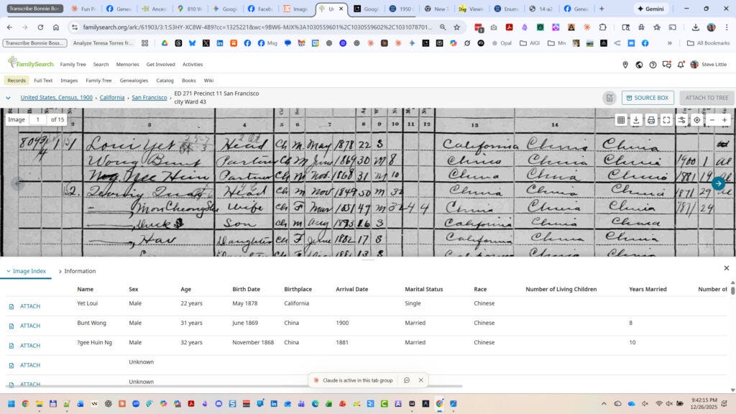The width and height of the screenshot is (736, 414).
Task: Zoom out of the census image
Action: tap(712, 120)
